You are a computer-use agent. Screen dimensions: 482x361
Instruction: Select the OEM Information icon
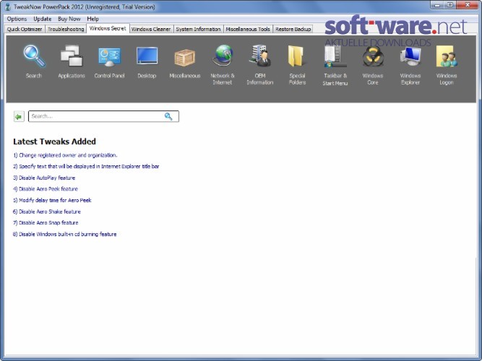(x=260, y=56)
